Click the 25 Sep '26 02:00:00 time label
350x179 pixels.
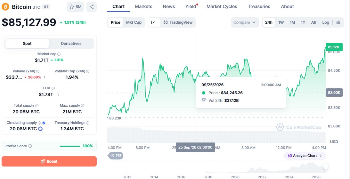click(195, 147)
